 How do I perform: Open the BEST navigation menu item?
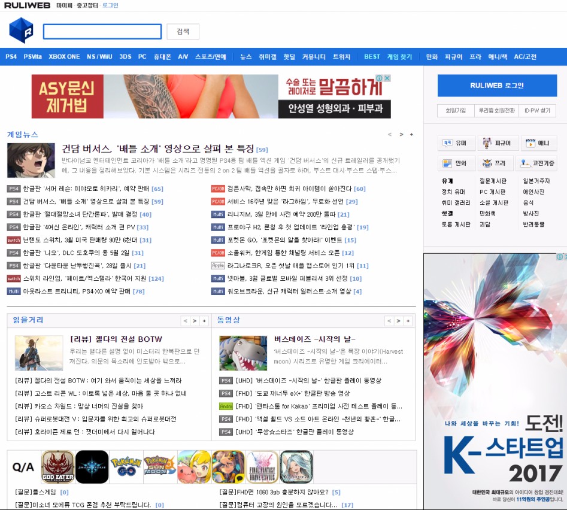tap(372, 57)
